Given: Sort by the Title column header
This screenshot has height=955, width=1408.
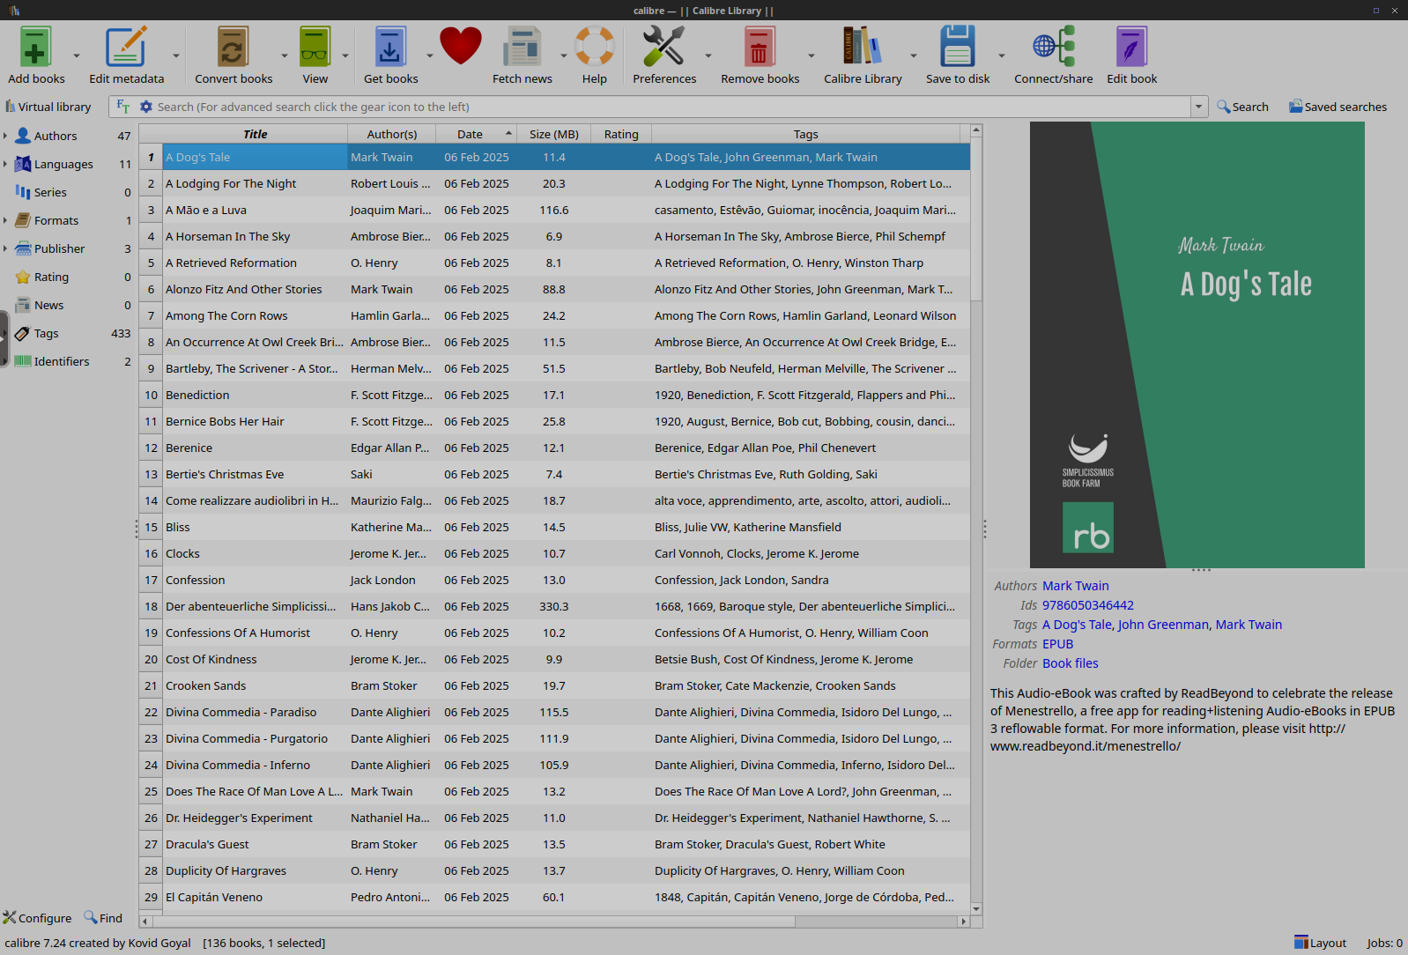Looking at the screenshot, I should coord(255,134).
